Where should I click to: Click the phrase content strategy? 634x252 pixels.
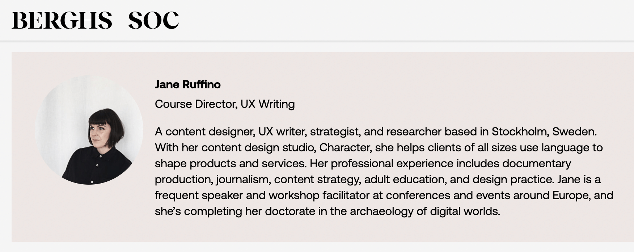[317, 180]
